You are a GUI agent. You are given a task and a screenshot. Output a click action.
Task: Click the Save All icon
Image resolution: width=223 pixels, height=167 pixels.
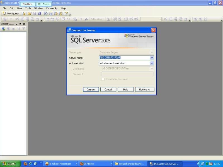[40, 14]
